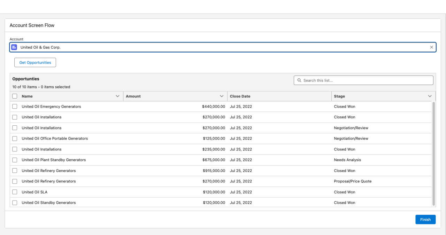Check the $915,000.00 Refinery Generators row box
The image size is (446, 235).
coord(15,171)
